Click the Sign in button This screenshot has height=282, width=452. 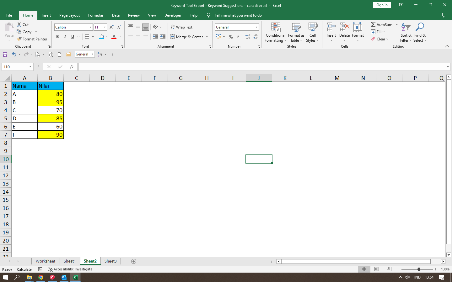click(x=382, y=5)
